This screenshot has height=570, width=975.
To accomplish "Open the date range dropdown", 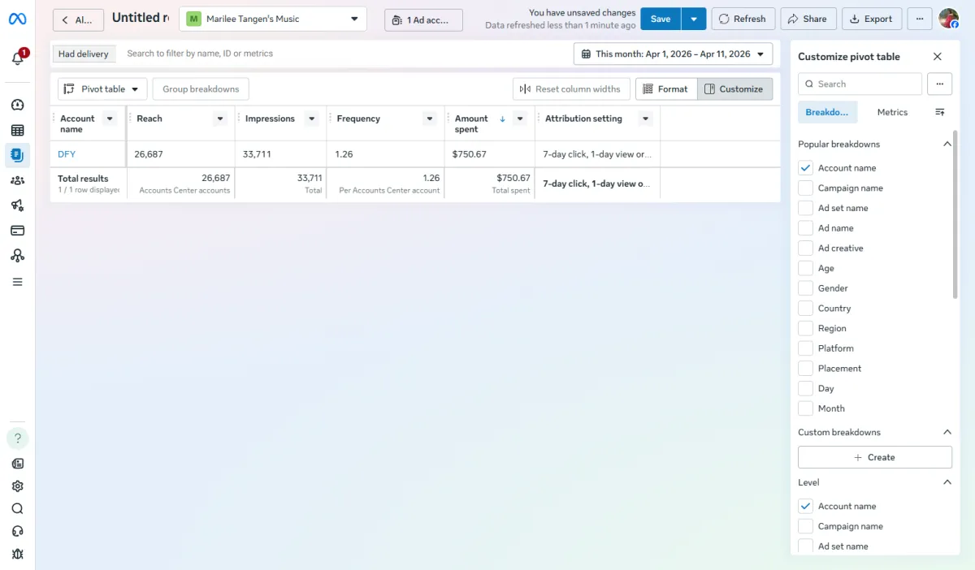I will pos(673,54).
